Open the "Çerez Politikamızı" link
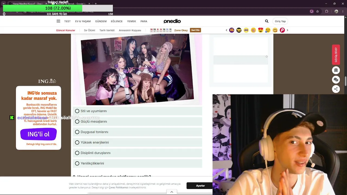This screenshot has width=347, height=195. 118,187
